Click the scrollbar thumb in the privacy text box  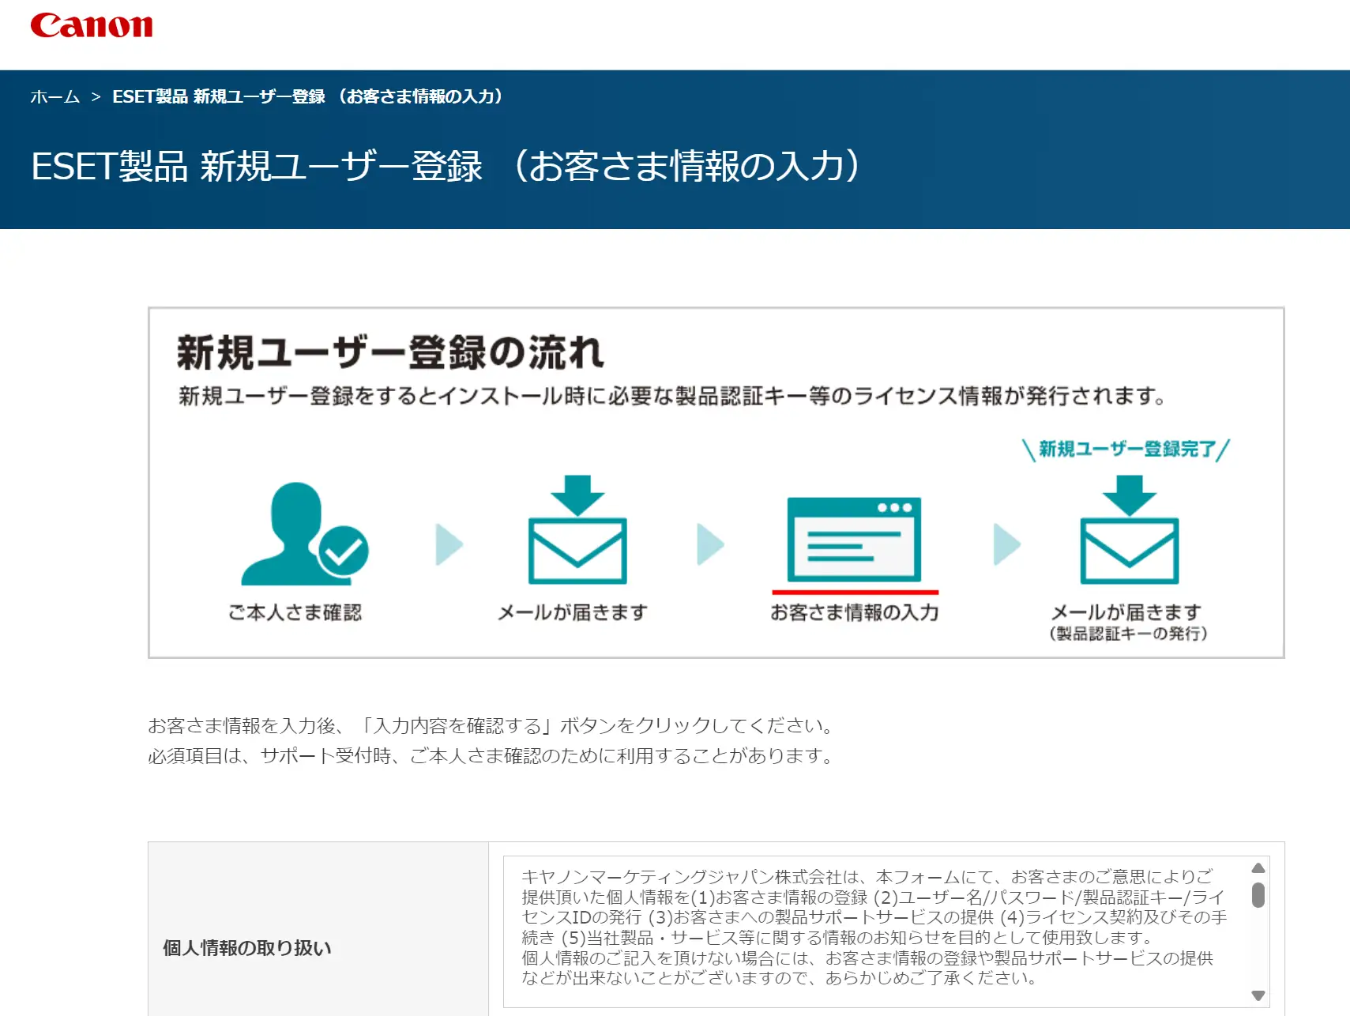click(1258, 895)
